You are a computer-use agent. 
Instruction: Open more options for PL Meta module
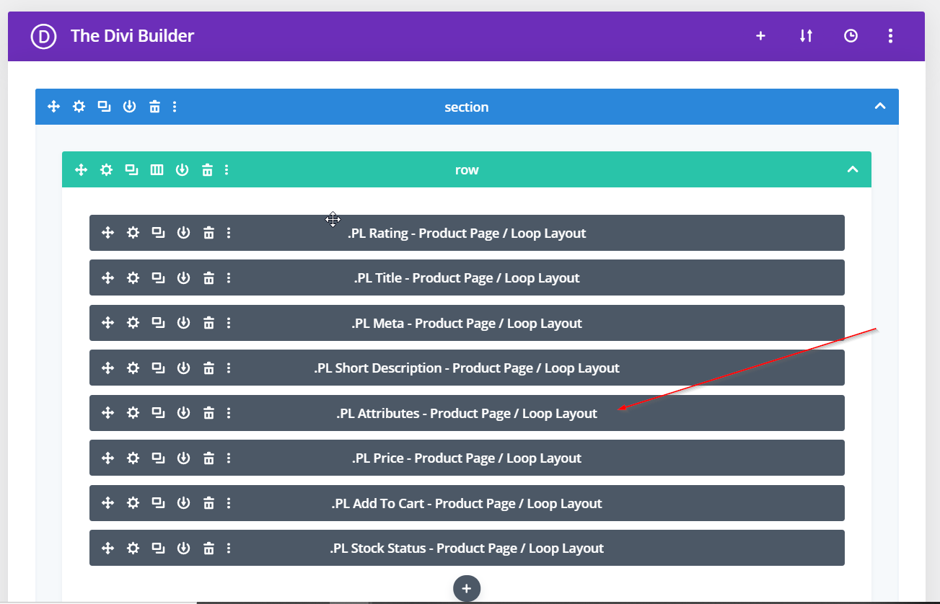(229, 323)
